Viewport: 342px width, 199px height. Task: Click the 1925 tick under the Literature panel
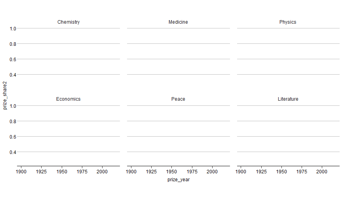261,172
